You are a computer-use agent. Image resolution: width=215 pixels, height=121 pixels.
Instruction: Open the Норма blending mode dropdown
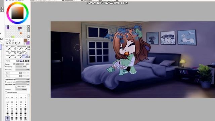[12, 61]
